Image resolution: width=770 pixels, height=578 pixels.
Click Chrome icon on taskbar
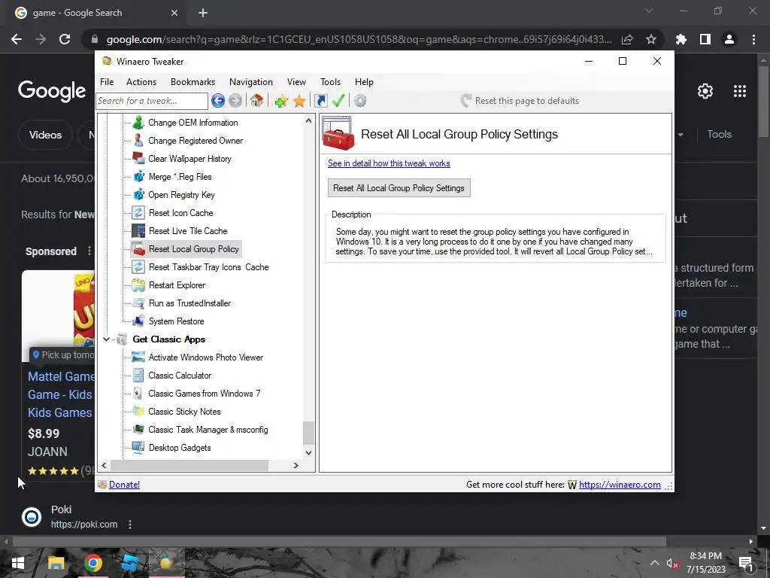point(92,563)
